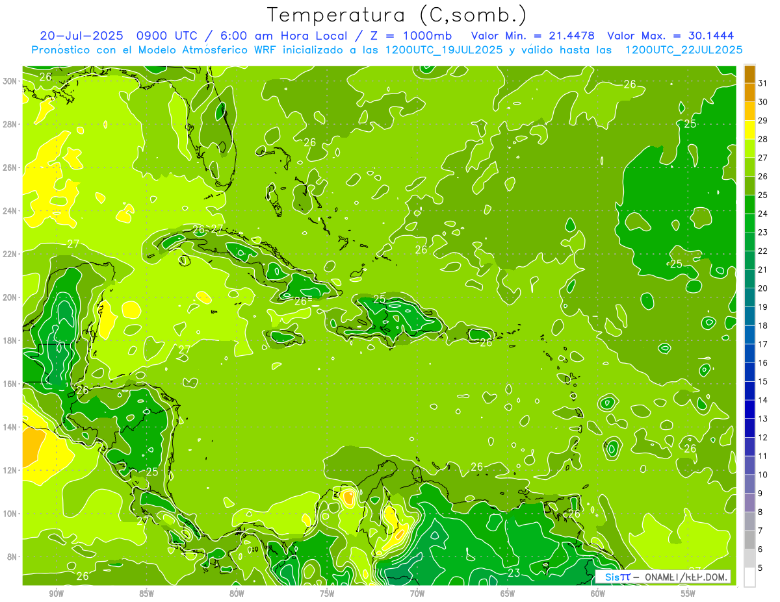Screen dimensions: 780x602
Task: Click the 24N latitude axis label
Action: pyautogui.click(x=10, y=210)
